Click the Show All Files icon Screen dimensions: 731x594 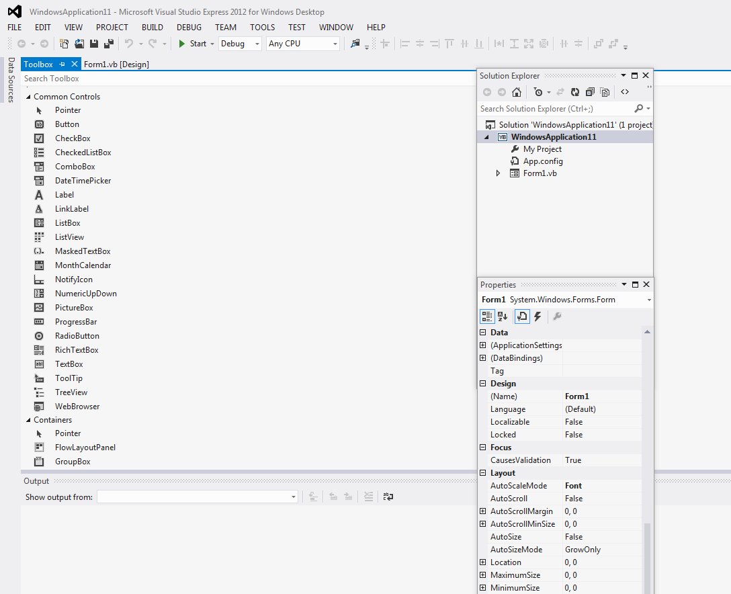pyautogui.click(x=605, y=92)
